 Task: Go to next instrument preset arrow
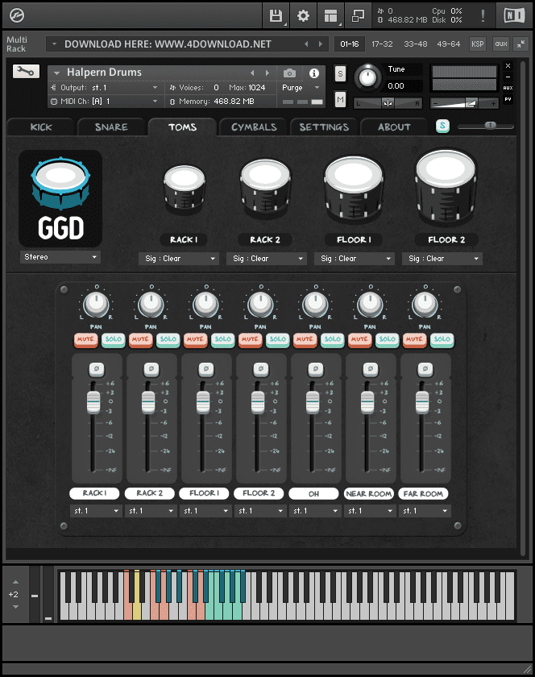267,73
